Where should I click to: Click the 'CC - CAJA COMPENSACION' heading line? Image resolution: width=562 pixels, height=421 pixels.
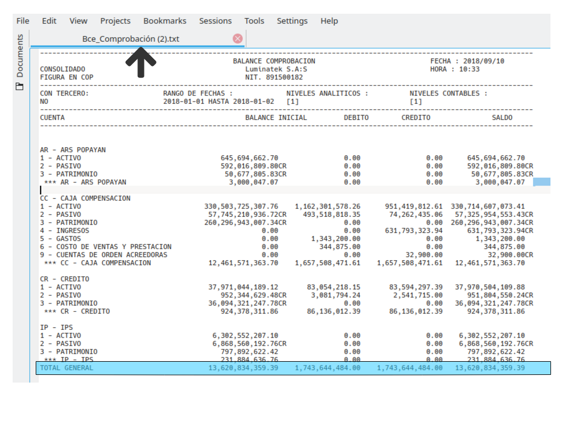click(85, 198)
